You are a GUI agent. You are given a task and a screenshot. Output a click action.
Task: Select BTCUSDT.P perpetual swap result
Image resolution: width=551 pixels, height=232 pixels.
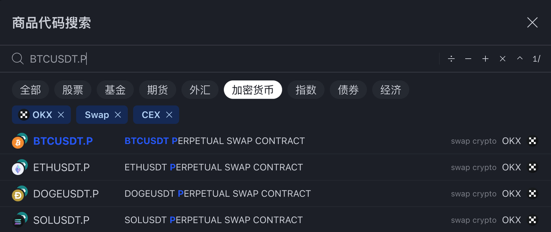click(63, 141)
